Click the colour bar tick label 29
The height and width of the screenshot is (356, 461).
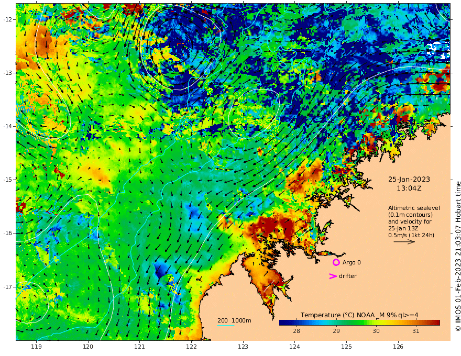coord(336,331)
